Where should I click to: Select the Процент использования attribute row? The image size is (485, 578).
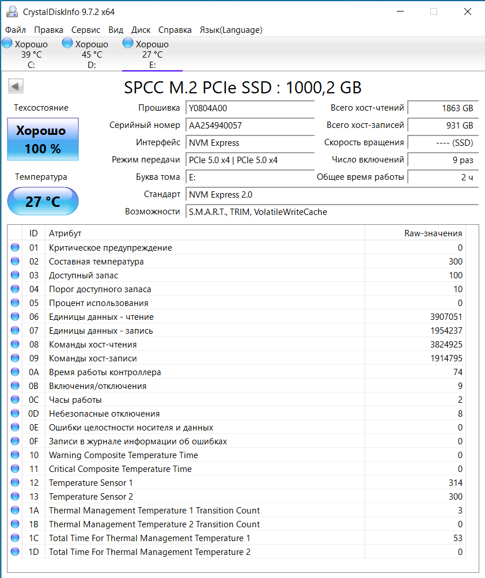[236, 303]
